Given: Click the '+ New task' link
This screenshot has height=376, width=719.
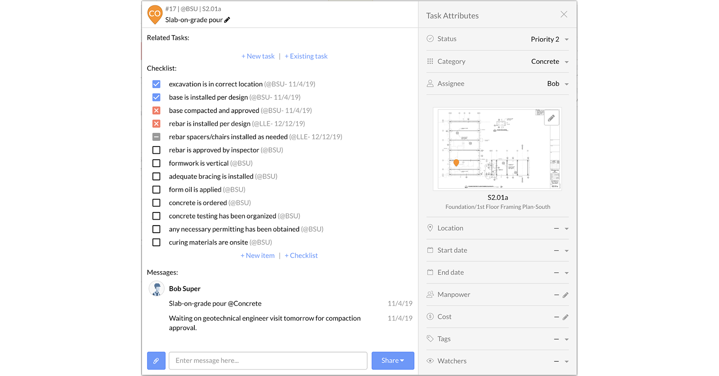Looking at the screenshot, I should 258,56.
